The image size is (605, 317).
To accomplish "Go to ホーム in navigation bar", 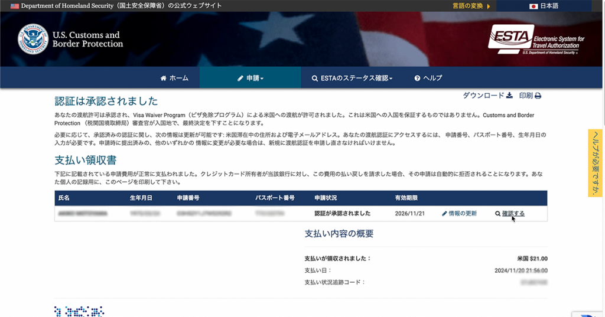I will (x=174, y=78).
